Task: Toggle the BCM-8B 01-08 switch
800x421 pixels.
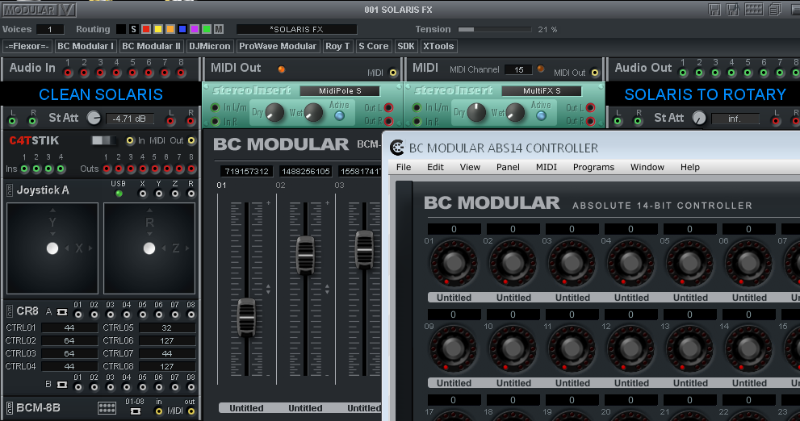Action: (x=135, y=411)
